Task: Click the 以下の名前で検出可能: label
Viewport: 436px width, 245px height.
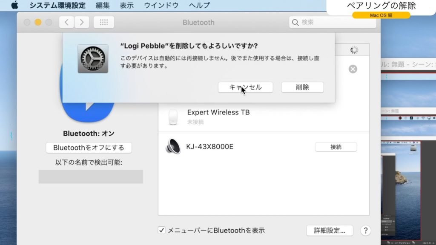Action: (x=89, y=162)
